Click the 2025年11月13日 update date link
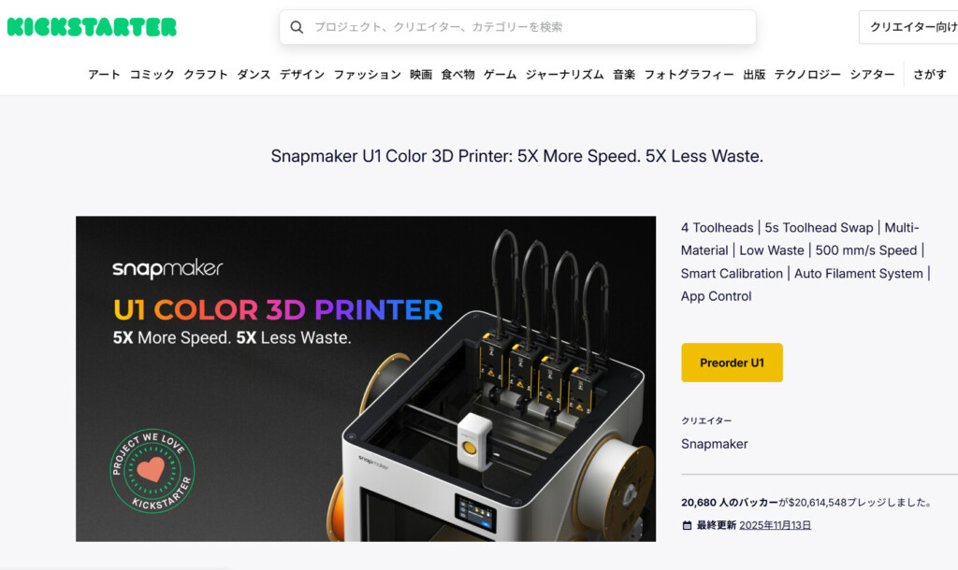Image resolution: width=958 pixels, height=570 pixels. click(x=775, y=525)
